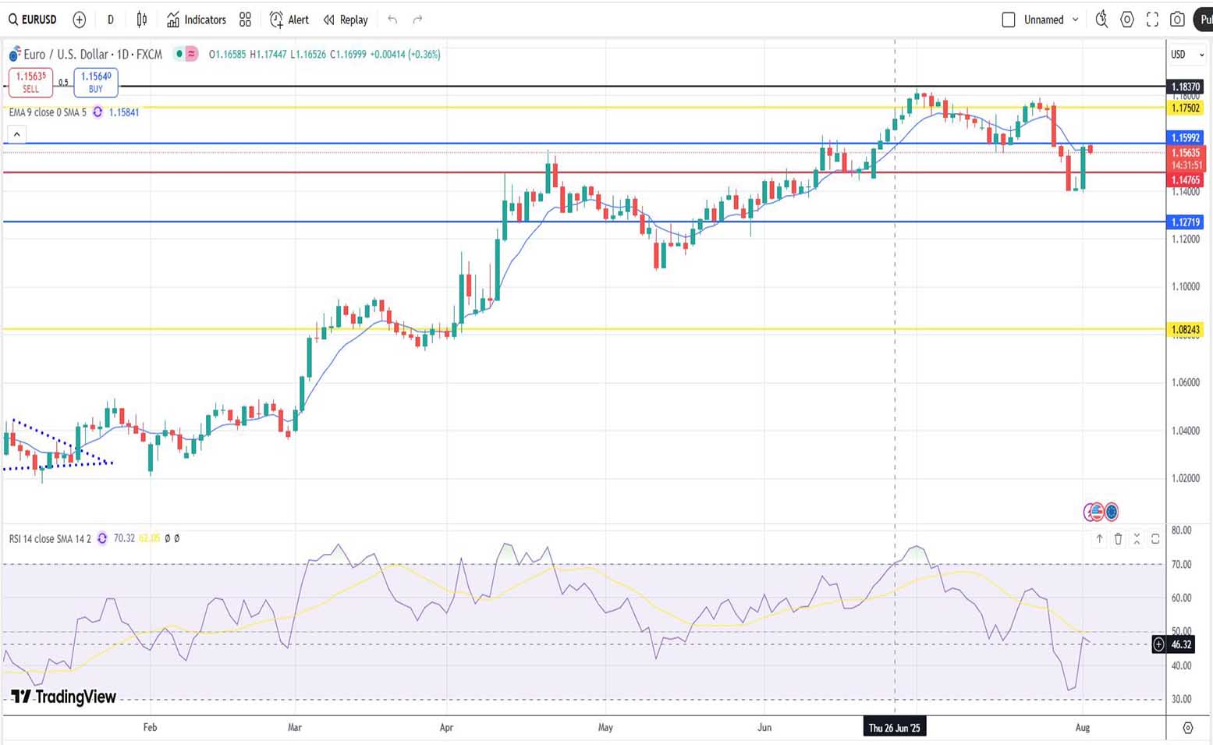Open the indicator templates grid icon
Screen dimensions: 1213x745
click(x=245, y=20)
